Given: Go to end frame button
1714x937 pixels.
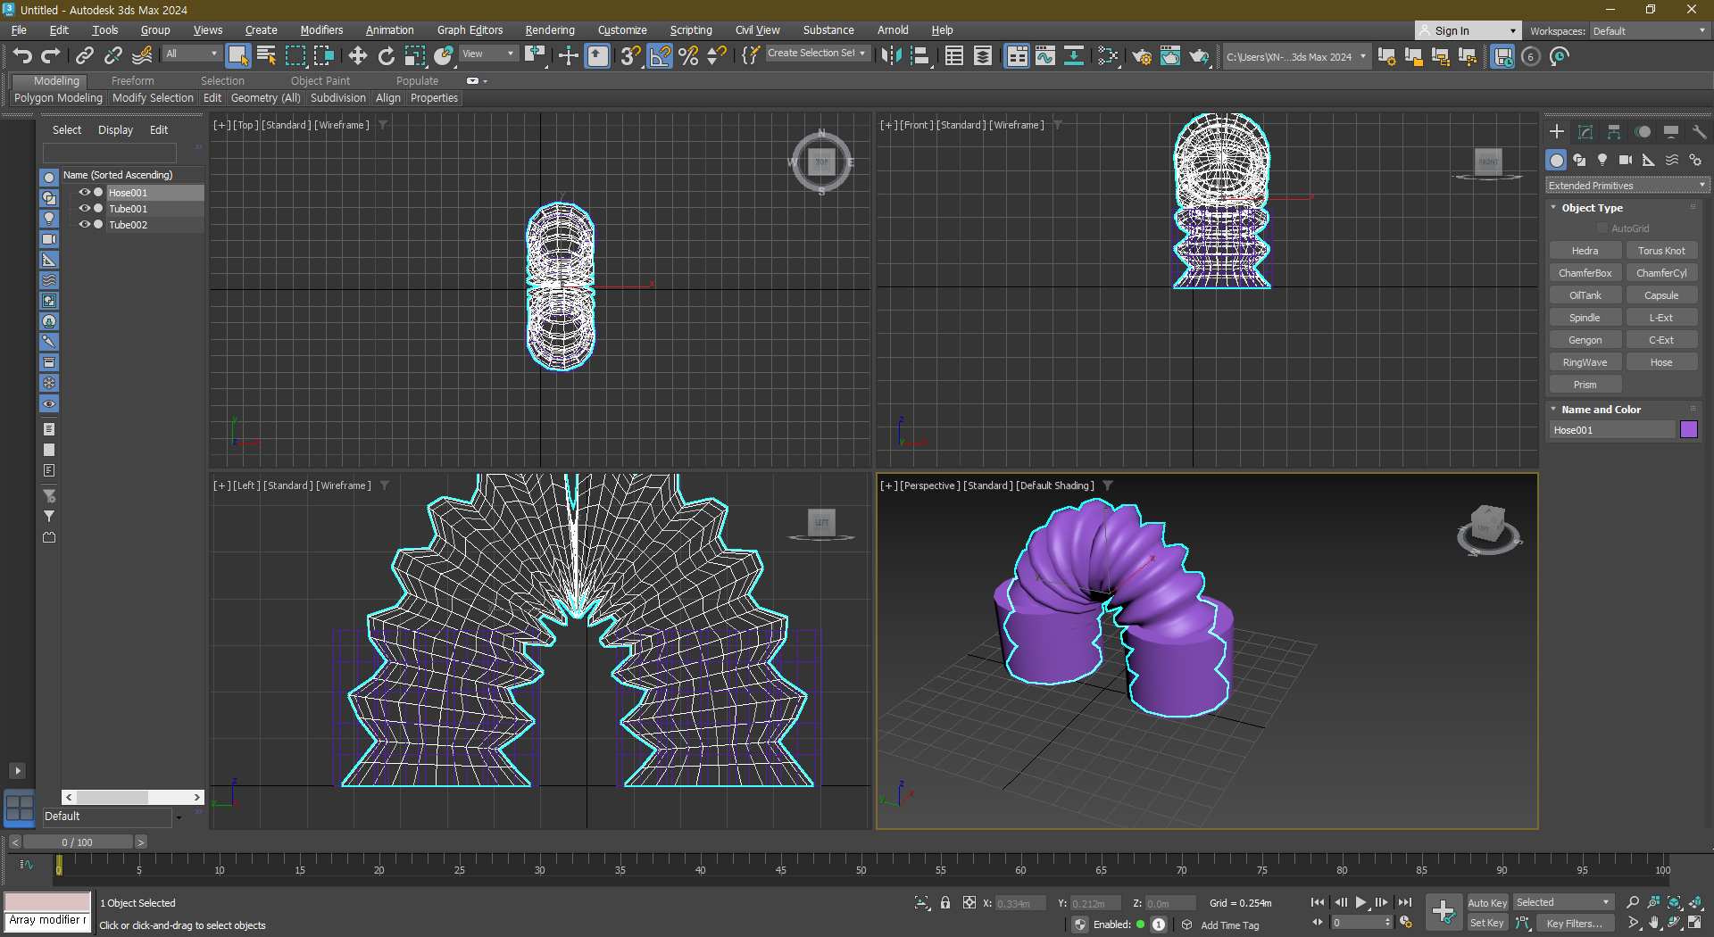Looking at the screenshot, I should 1404,902.
